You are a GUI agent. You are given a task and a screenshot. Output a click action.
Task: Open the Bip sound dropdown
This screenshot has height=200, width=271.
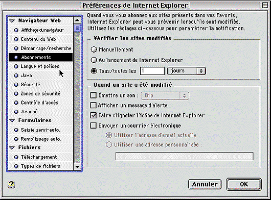165,95
